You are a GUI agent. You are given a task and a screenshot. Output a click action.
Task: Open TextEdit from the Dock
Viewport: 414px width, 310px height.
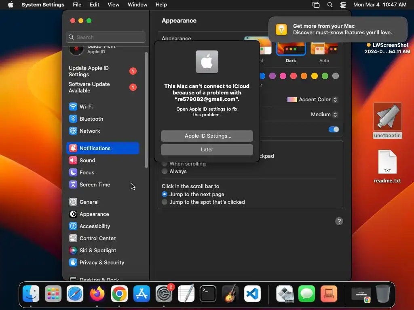(x=186, y=294)
